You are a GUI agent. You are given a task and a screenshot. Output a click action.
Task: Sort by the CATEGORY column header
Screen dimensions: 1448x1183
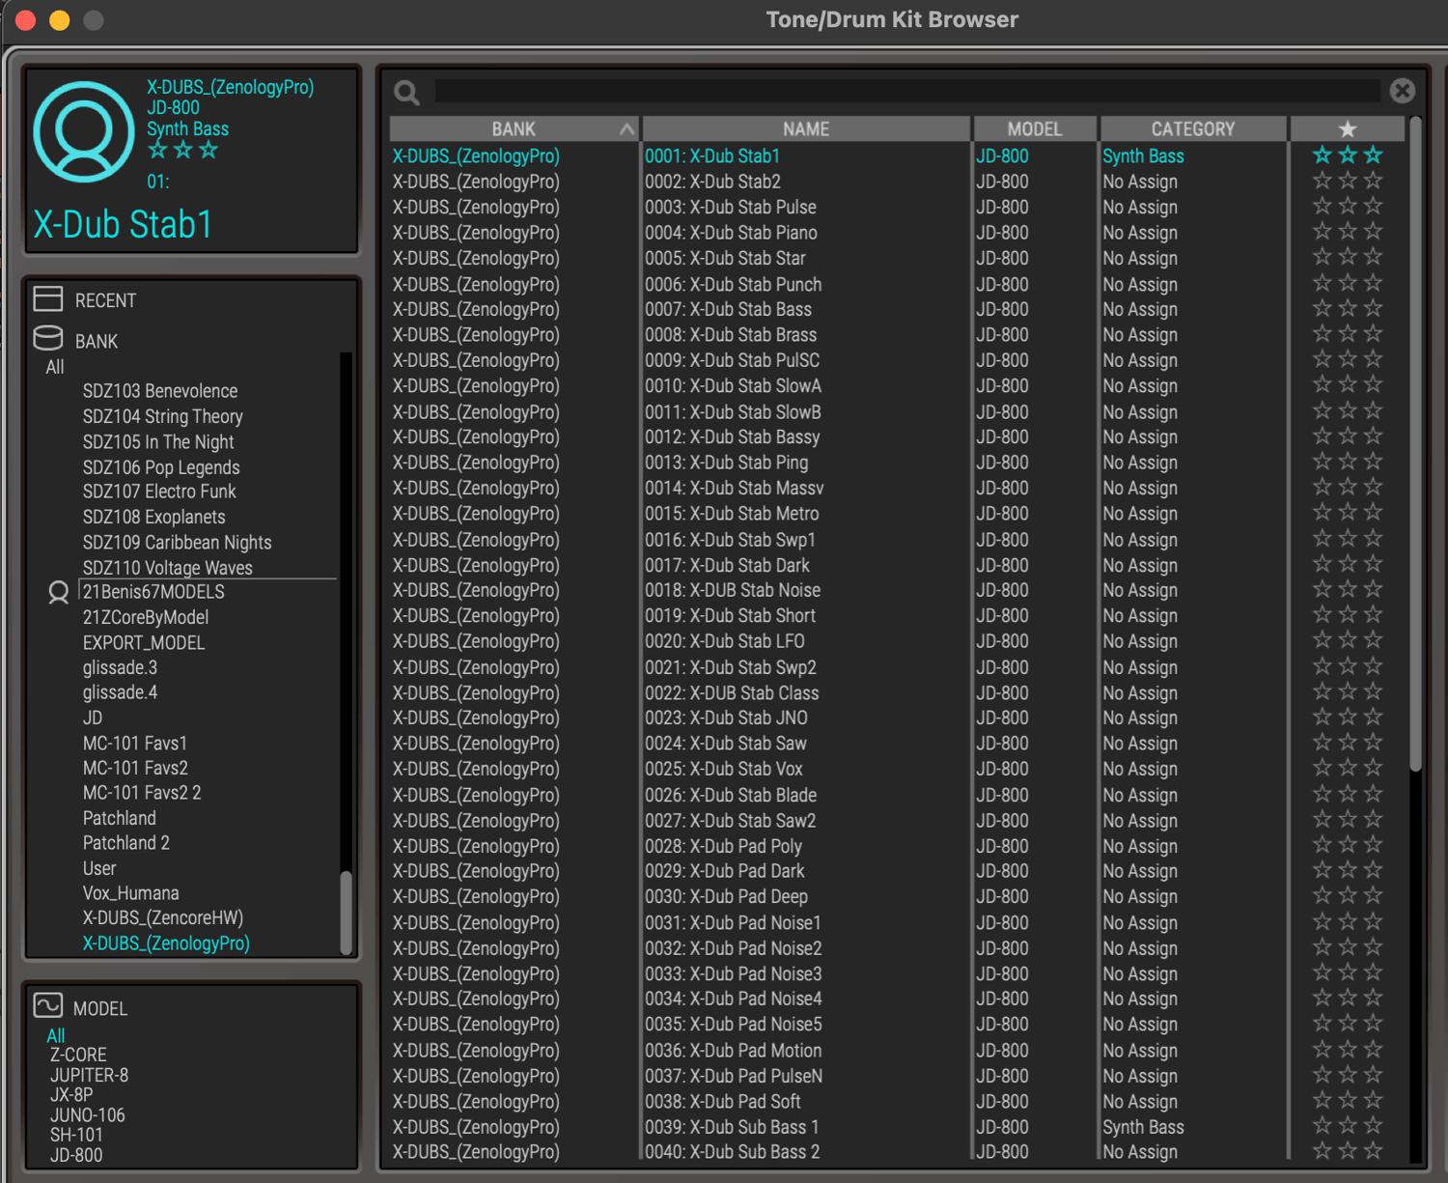[x=1193, y=128]
